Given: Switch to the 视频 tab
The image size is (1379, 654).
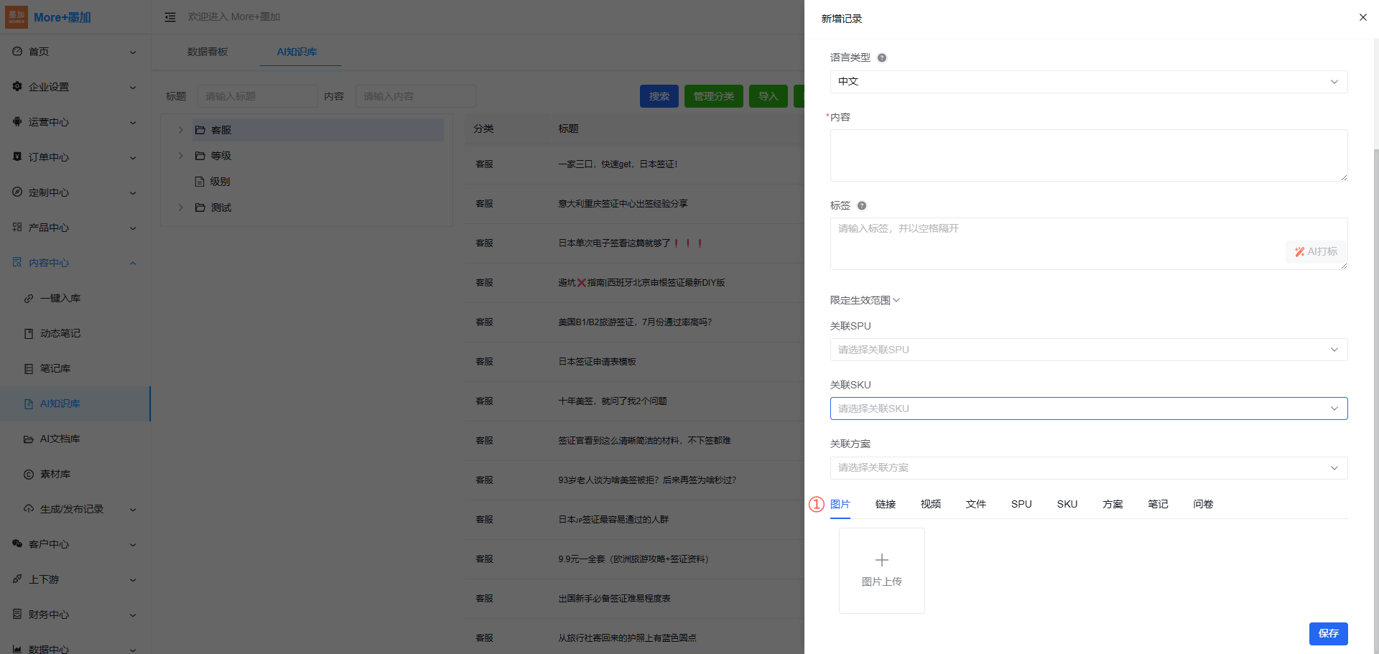Looking at the screenshot, I should [930, 504].
